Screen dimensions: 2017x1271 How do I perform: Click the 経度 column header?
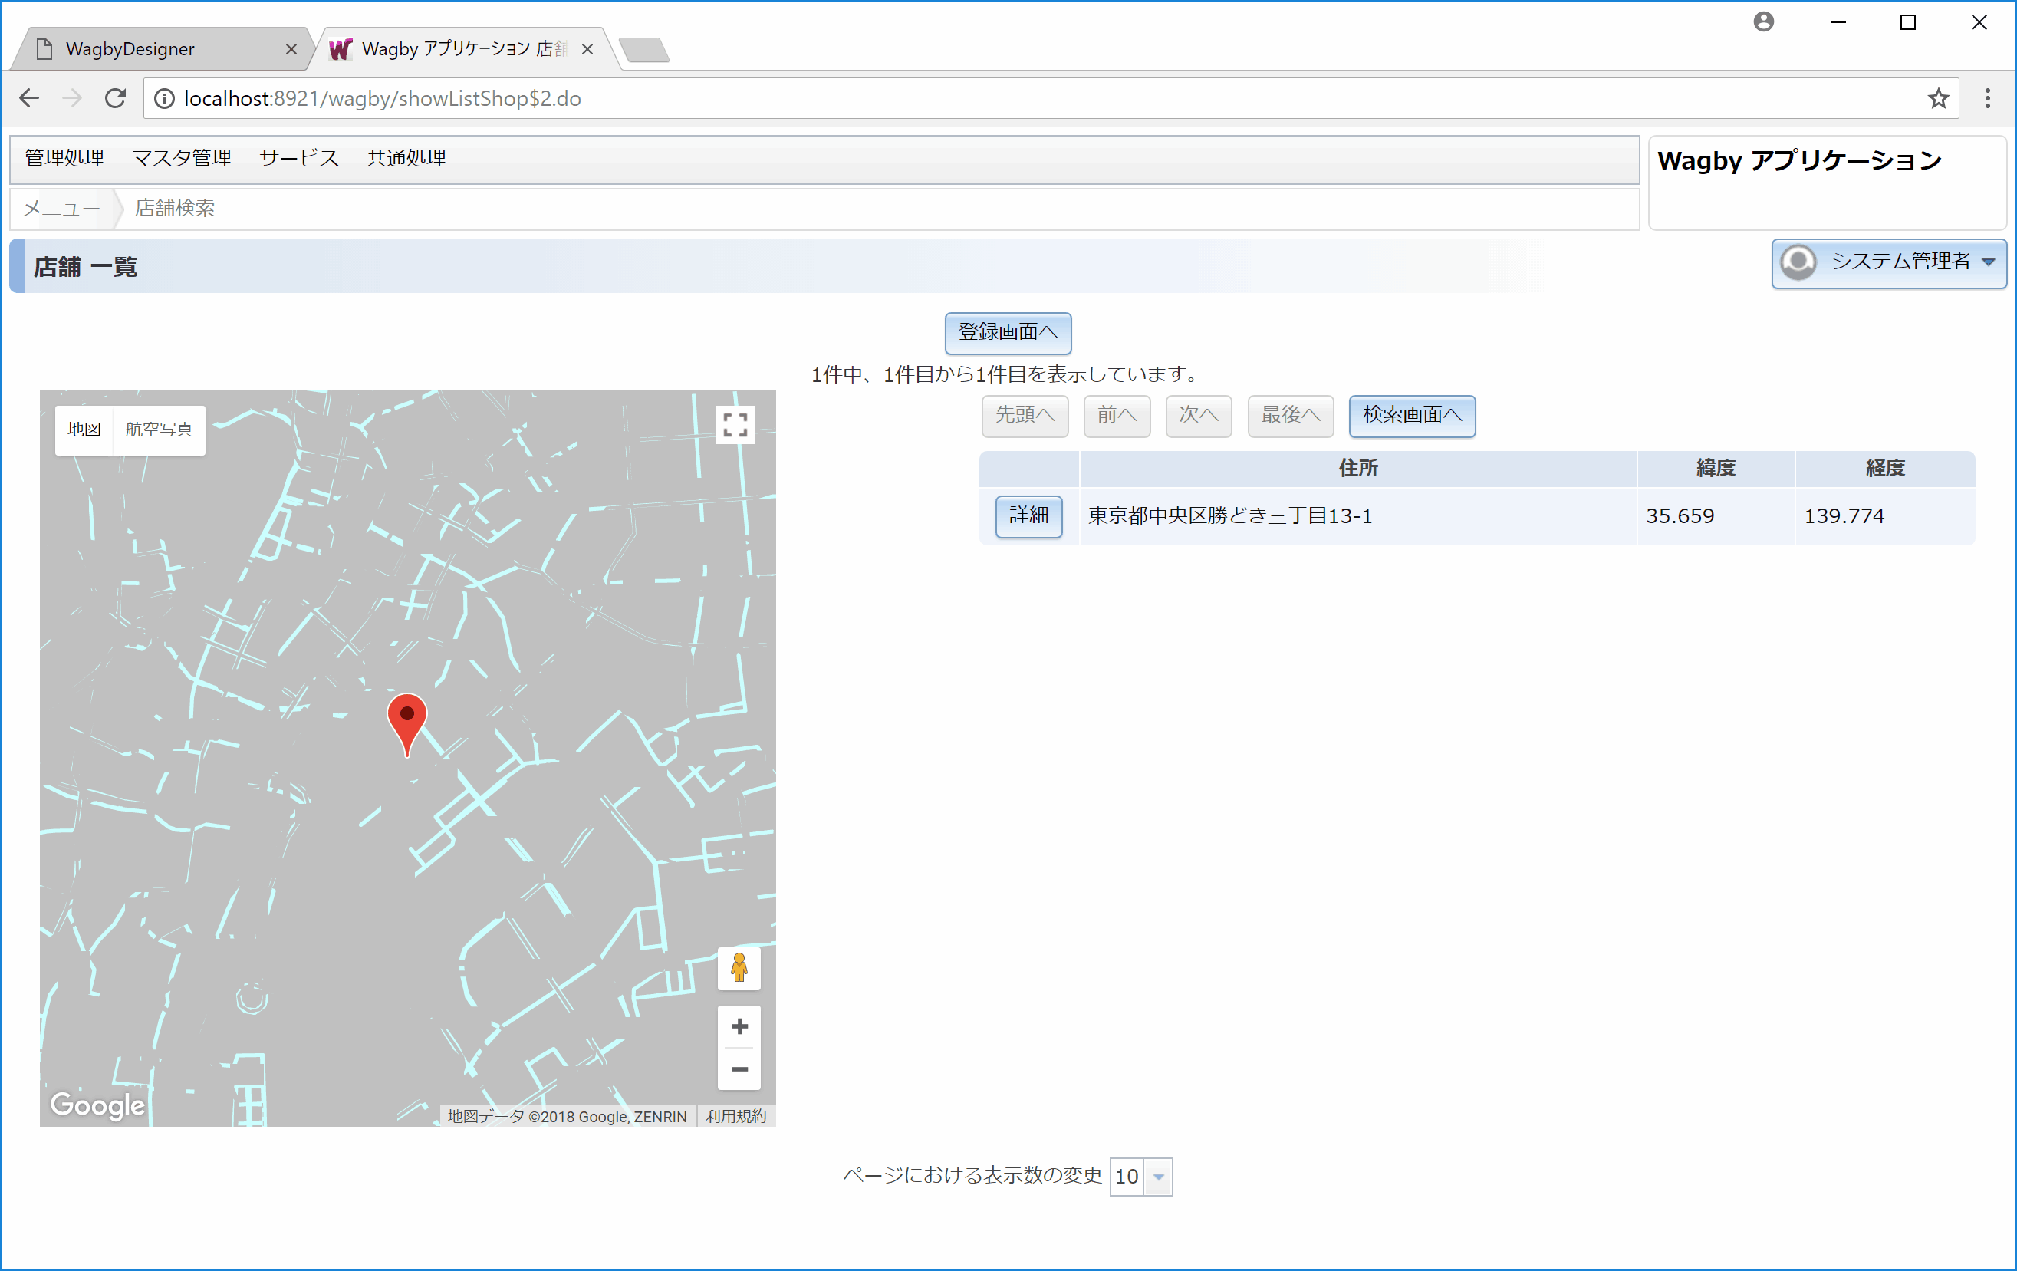(x=1884, y=469)
